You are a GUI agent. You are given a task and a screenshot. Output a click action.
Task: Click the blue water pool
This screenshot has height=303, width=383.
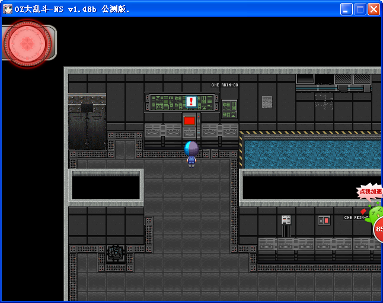[x=312, y=154]
